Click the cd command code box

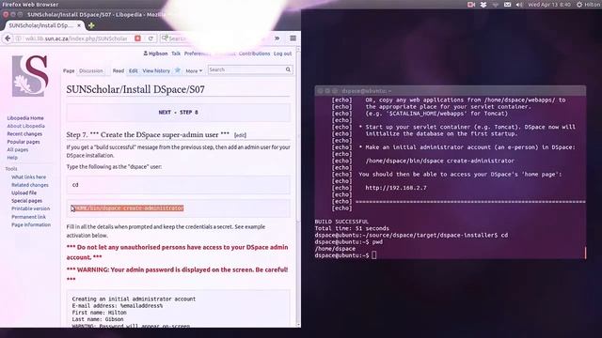pos(179,185)
